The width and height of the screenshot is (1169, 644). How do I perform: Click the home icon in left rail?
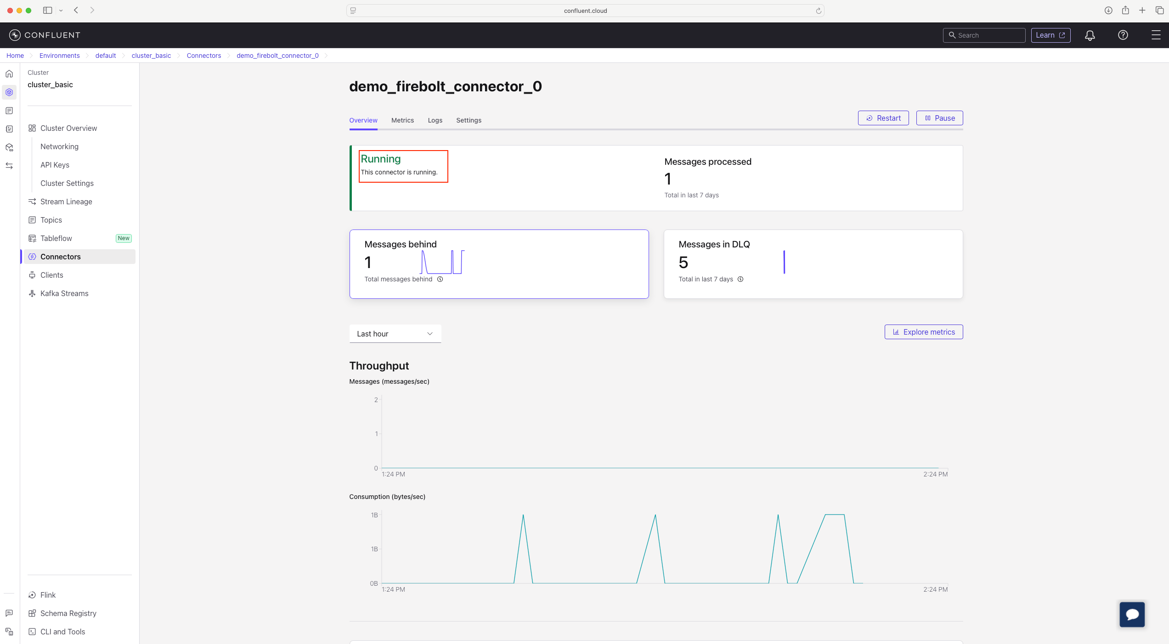[x=9, y=74]
